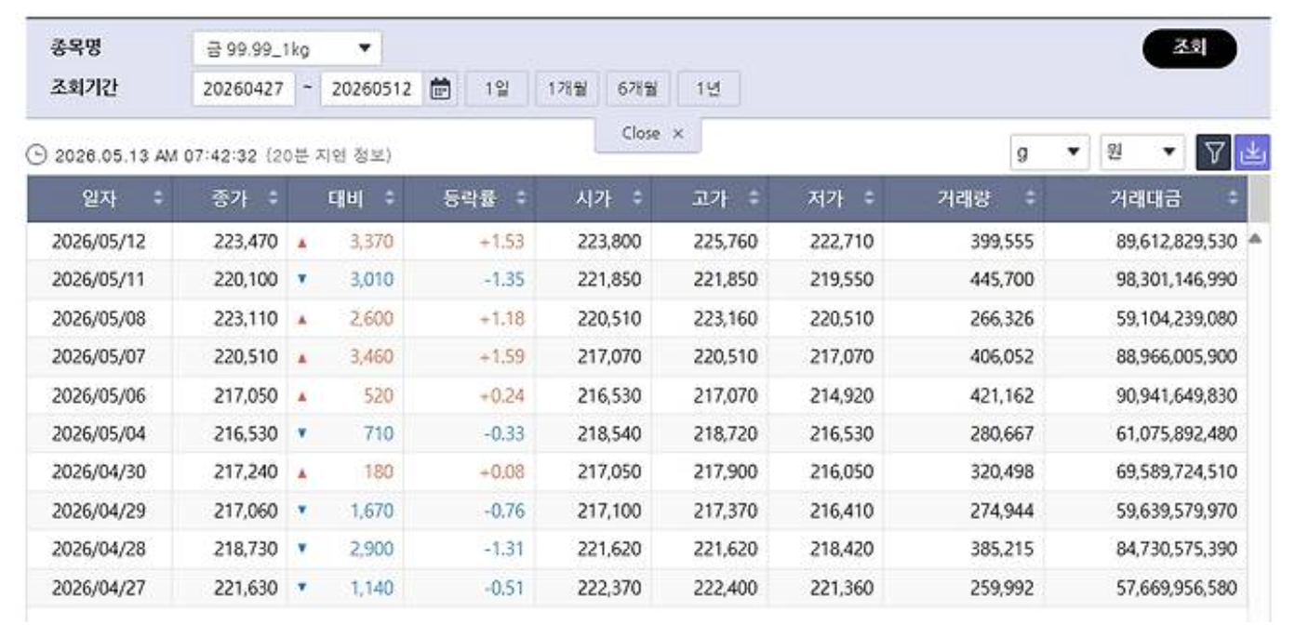
Task: Open the g weight unit dropdown
Action: tap(1050, 152)
